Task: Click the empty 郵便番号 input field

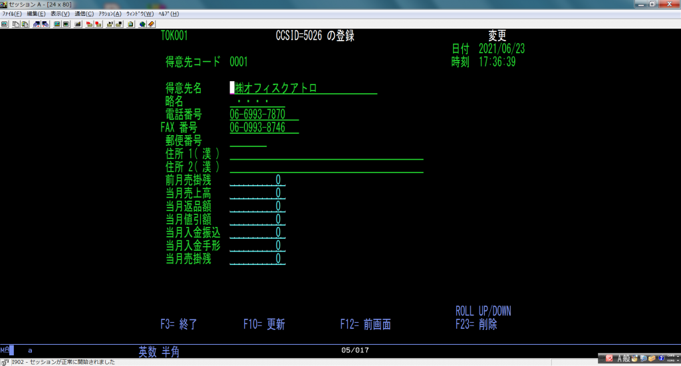Action: pyautogui.click(x=247, y=141)
